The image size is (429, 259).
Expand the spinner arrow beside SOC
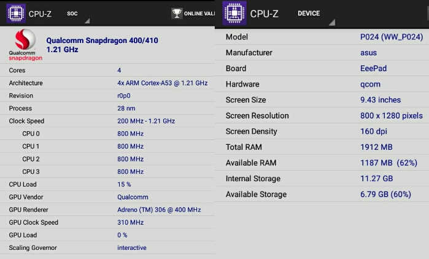(87, 21)
